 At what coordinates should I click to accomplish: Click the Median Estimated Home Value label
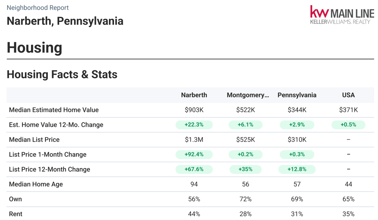(x=54, y=110)
